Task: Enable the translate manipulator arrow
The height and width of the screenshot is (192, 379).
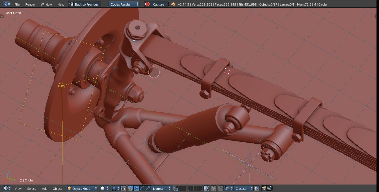Action: [x=136, y=188]
